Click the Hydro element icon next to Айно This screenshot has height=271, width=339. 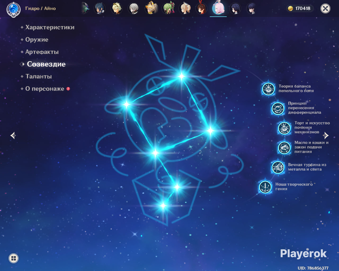[x=13, y=9]
